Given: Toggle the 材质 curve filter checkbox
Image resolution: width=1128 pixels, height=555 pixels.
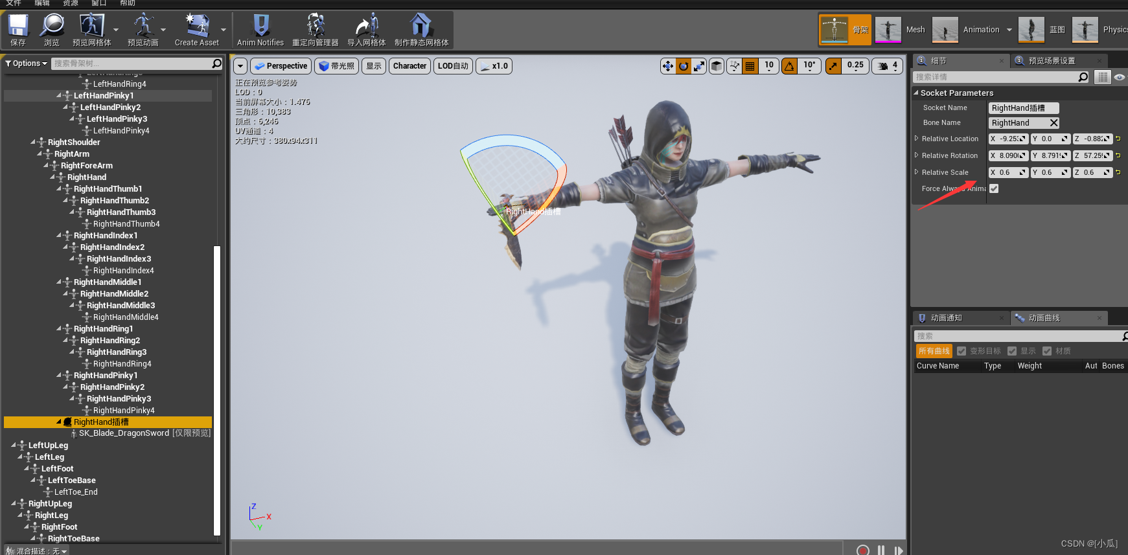Looking at the screenshot, I should pyautogui.click(x=1047, y=351).
